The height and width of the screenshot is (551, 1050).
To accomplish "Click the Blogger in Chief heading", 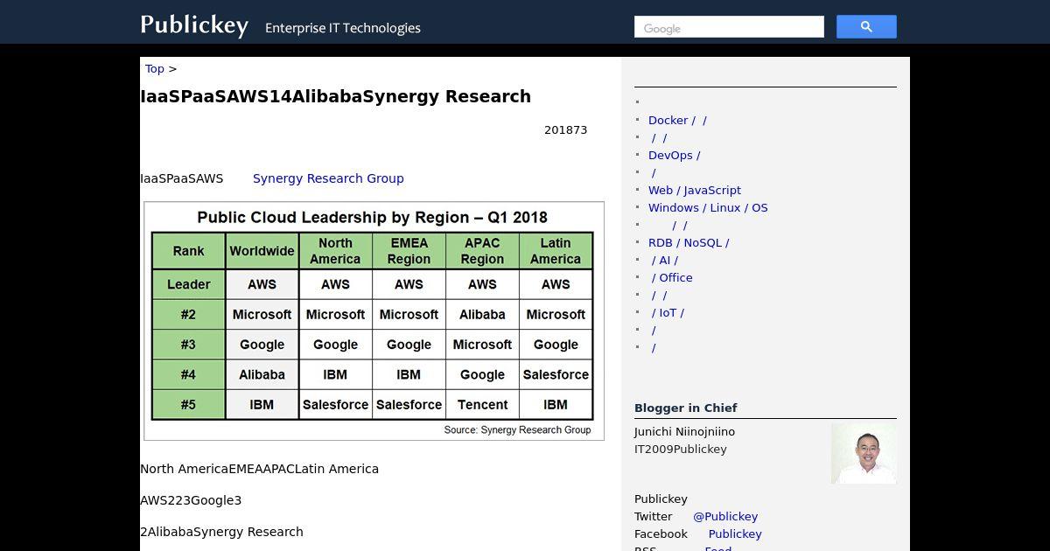I will pos(685,408).
